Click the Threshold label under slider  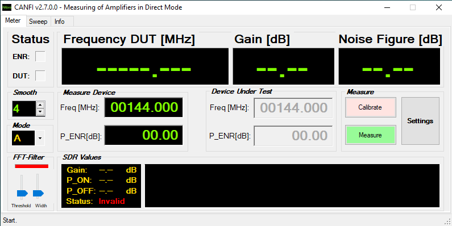click(21, 206)
